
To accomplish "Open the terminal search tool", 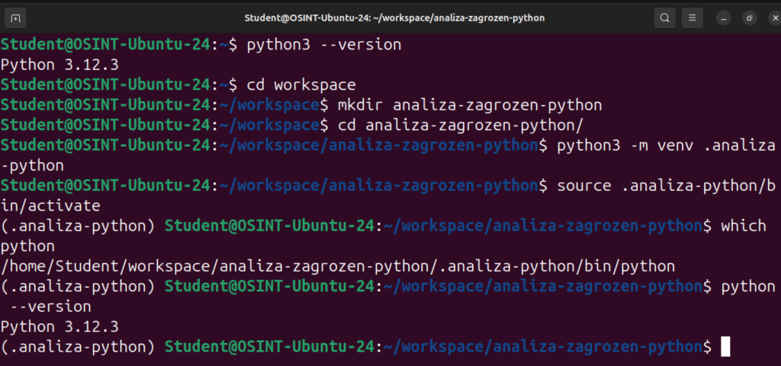I will click(x=664, y=18).
